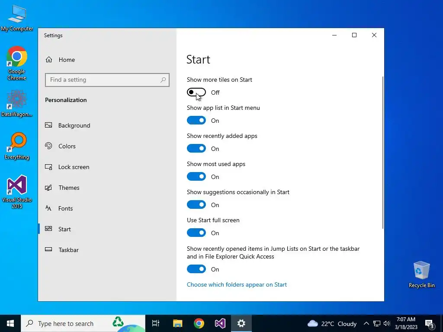The image size is (443, 332).
Task: Select the DataWagon desktop shortcut
Action: 17,103
